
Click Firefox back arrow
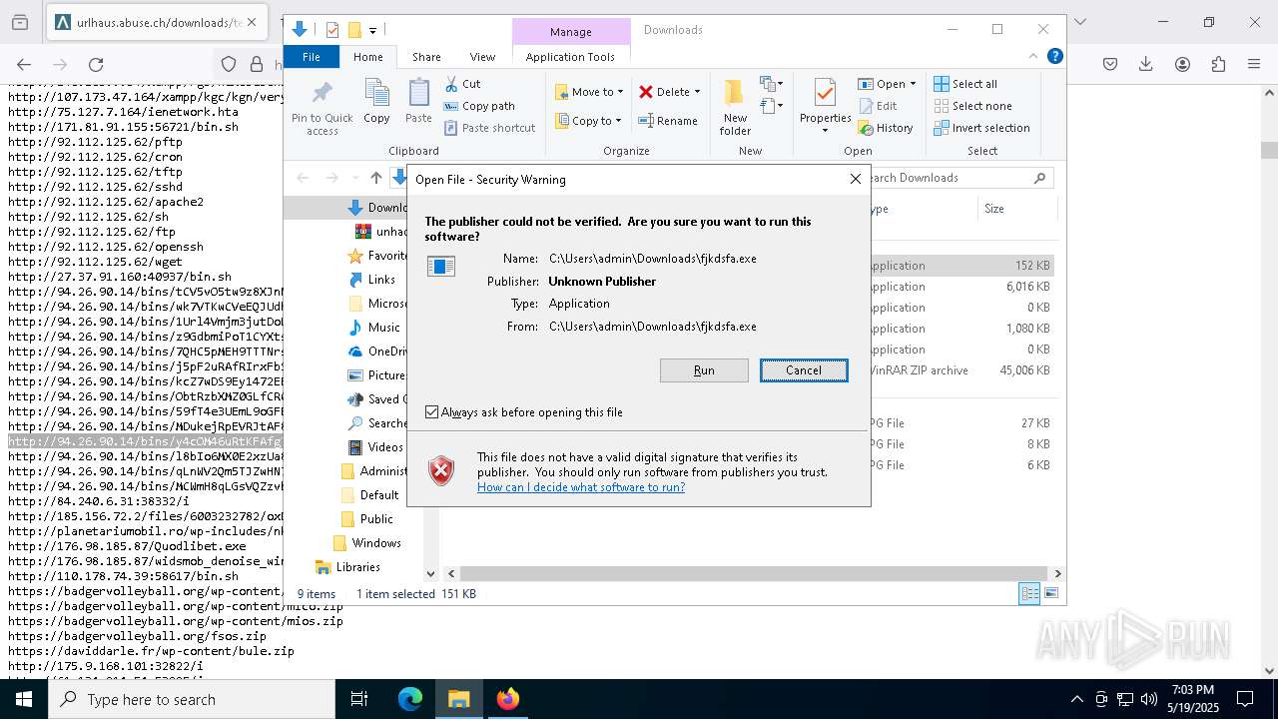click(x=25, y=64)
